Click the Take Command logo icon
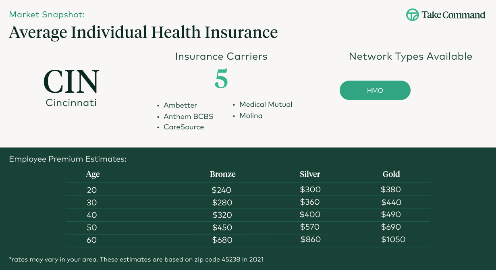 (412, 15)
